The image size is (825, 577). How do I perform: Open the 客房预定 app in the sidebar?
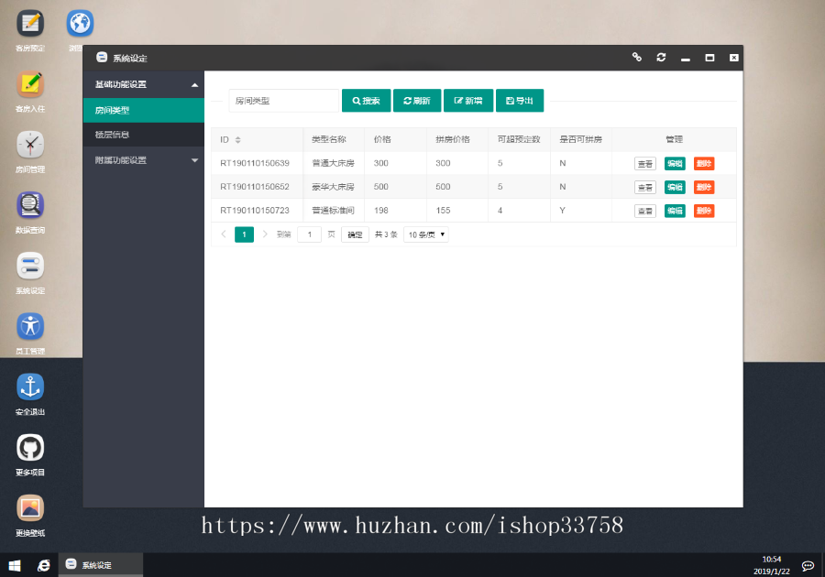coord(29,23)
